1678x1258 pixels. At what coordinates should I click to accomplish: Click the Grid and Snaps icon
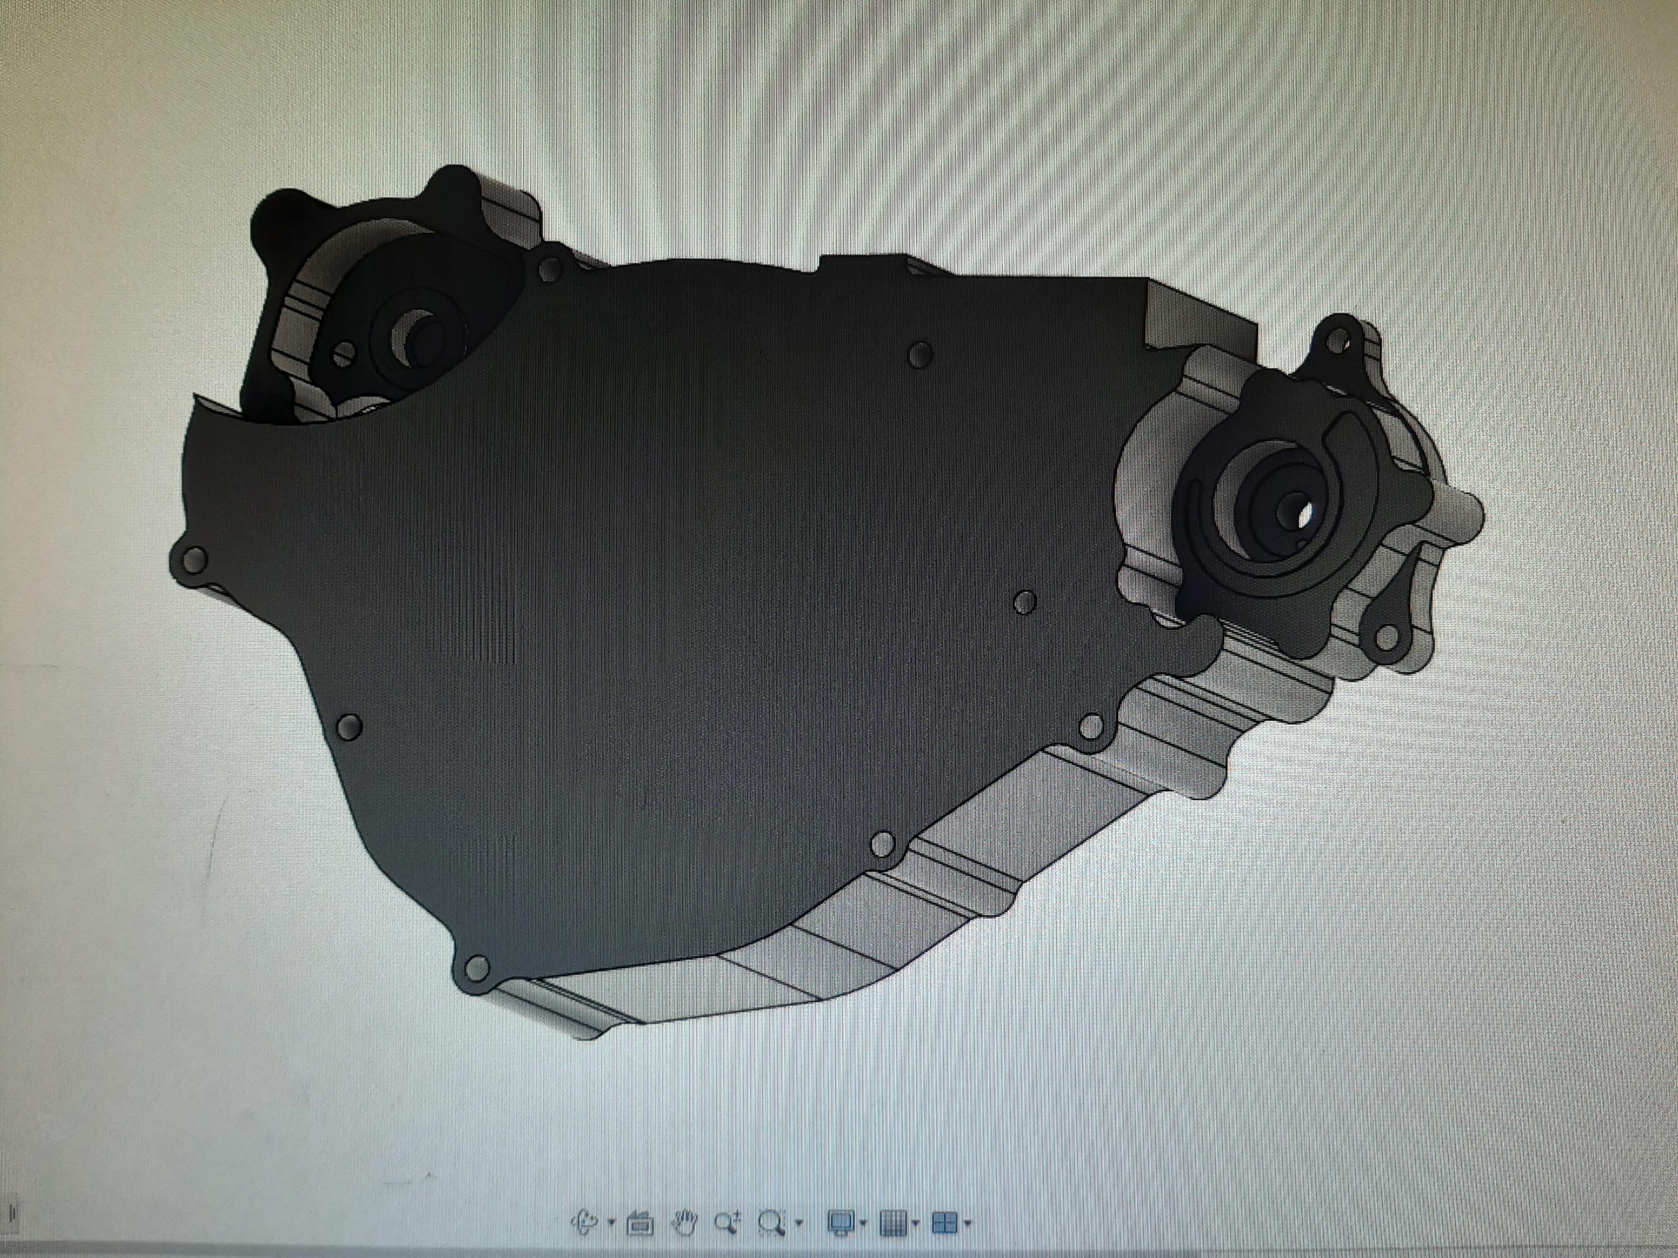coord(894,1222)
